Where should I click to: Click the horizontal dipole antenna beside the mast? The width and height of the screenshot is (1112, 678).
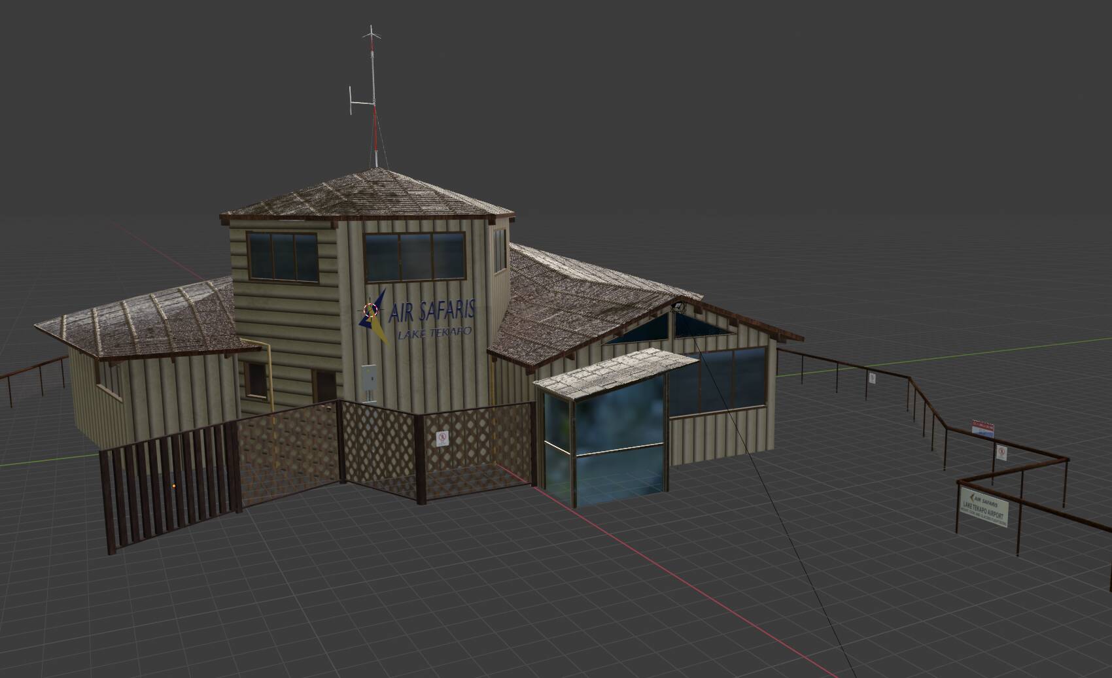pos(354,101)
